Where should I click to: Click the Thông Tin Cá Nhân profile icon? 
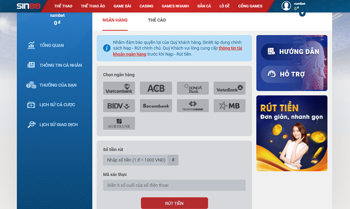click(31, 65)
